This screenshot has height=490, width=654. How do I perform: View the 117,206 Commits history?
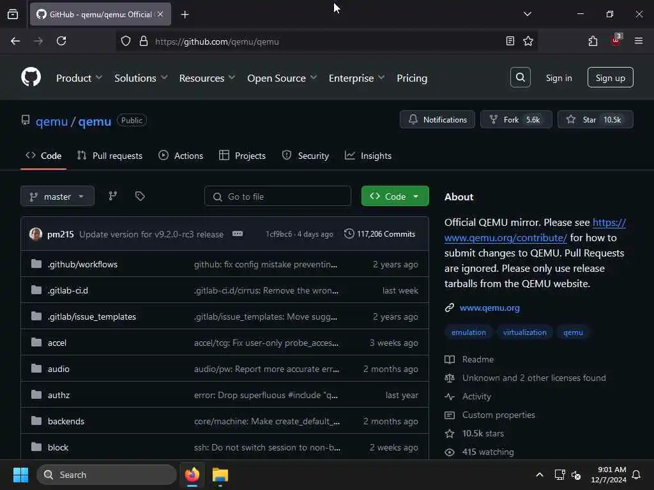click(x=379, y=234)
